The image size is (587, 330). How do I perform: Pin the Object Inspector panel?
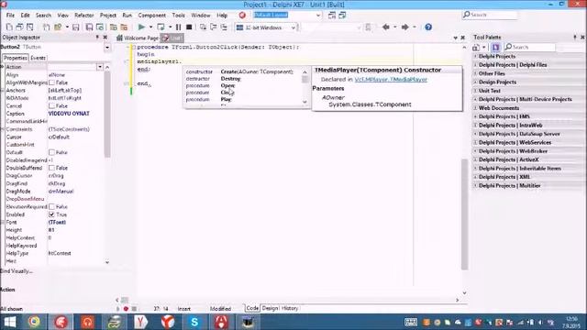[97, 37]
